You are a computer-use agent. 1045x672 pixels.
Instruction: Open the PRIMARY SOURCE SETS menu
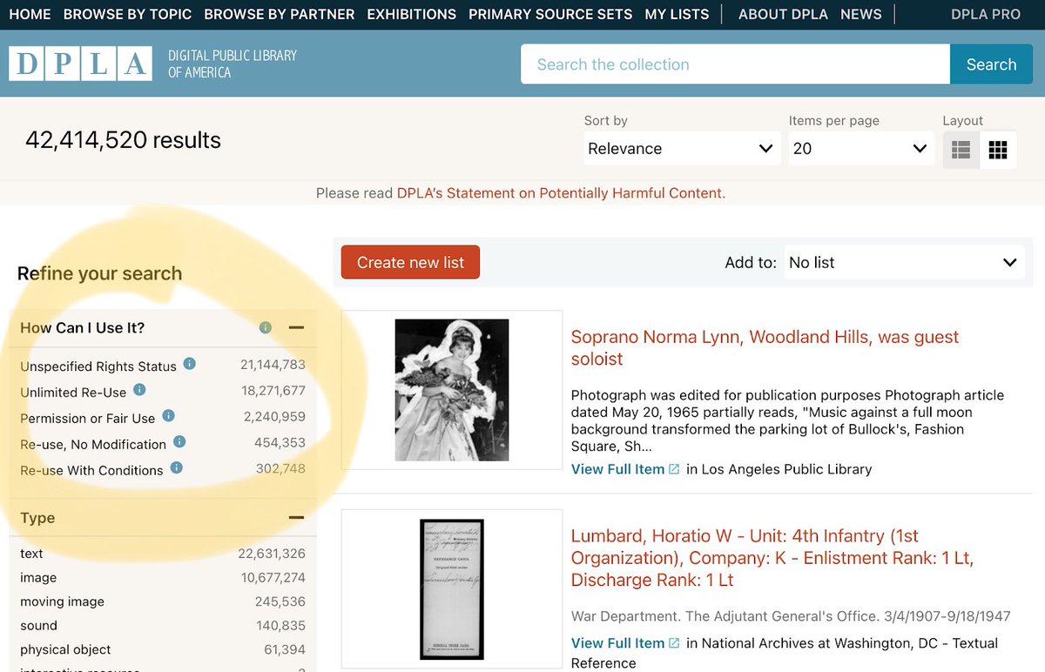550,14
